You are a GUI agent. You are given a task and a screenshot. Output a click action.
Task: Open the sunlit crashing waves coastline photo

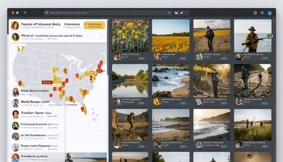(212, 125)
